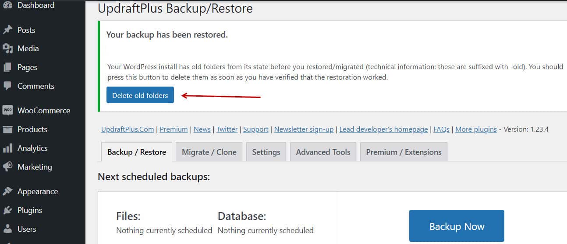Image resolution: width=567 pixels, height=244 pixels.
Task: Open the FAQs link
Action: [442, 129]
